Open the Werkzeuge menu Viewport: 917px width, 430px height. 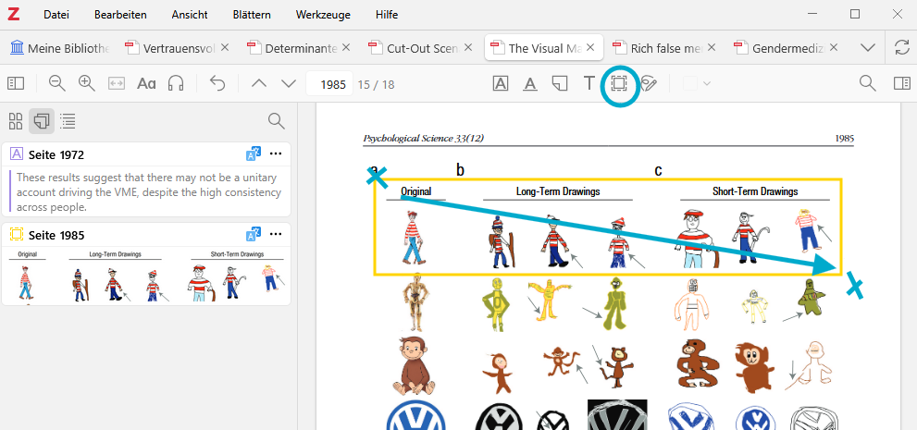(324, 15)
